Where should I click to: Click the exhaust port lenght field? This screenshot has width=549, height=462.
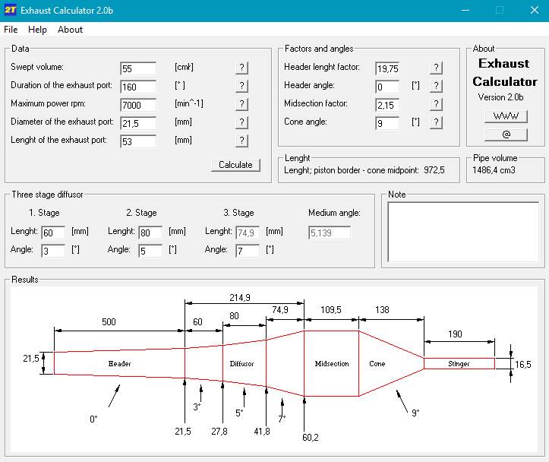point(138,141)
